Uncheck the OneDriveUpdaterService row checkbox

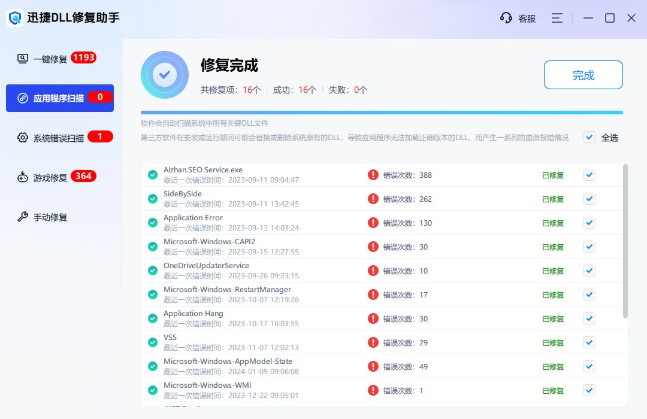point(589,271)
